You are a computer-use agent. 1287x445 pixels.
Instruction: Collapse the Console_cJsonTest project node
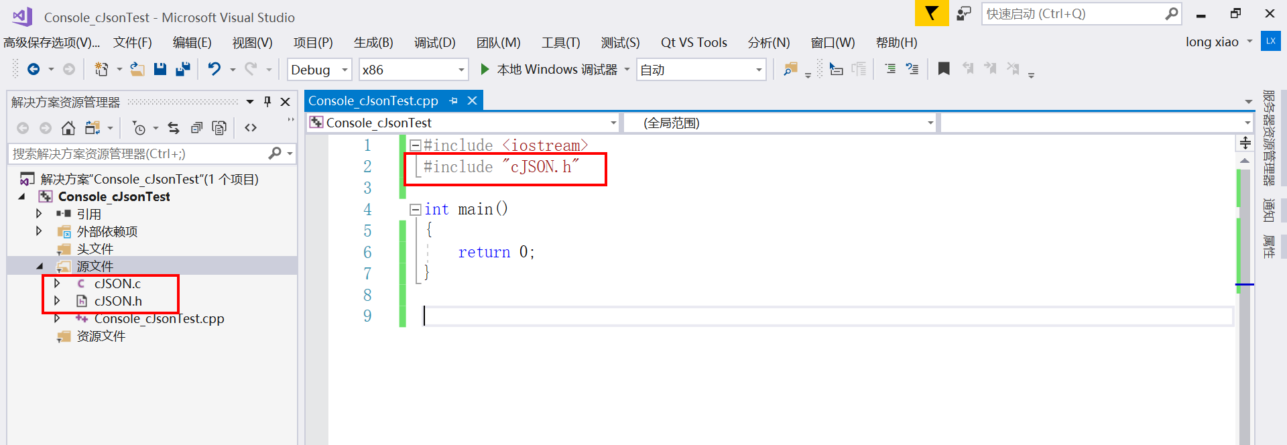(22, 197)
